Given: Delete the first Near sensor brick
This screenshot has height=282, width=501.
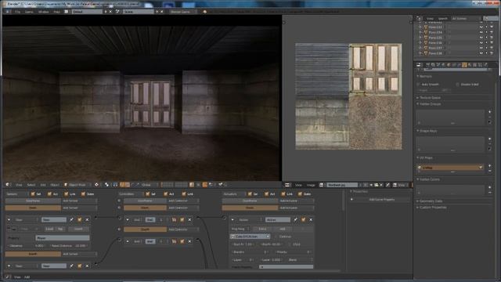Looking at the screenshot, I should coord(87,219).
